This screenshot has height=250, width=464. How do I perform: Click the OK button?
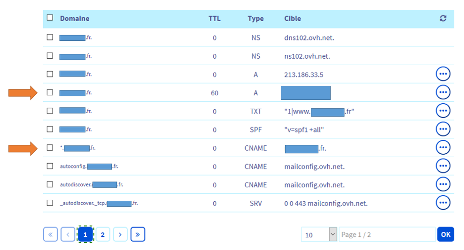[x=445, y=235]
